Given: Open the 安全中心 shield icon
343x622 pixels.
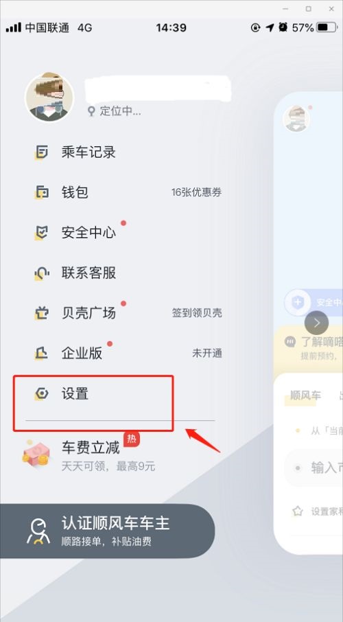Looking at the screenshot, I should coord(42,233).
